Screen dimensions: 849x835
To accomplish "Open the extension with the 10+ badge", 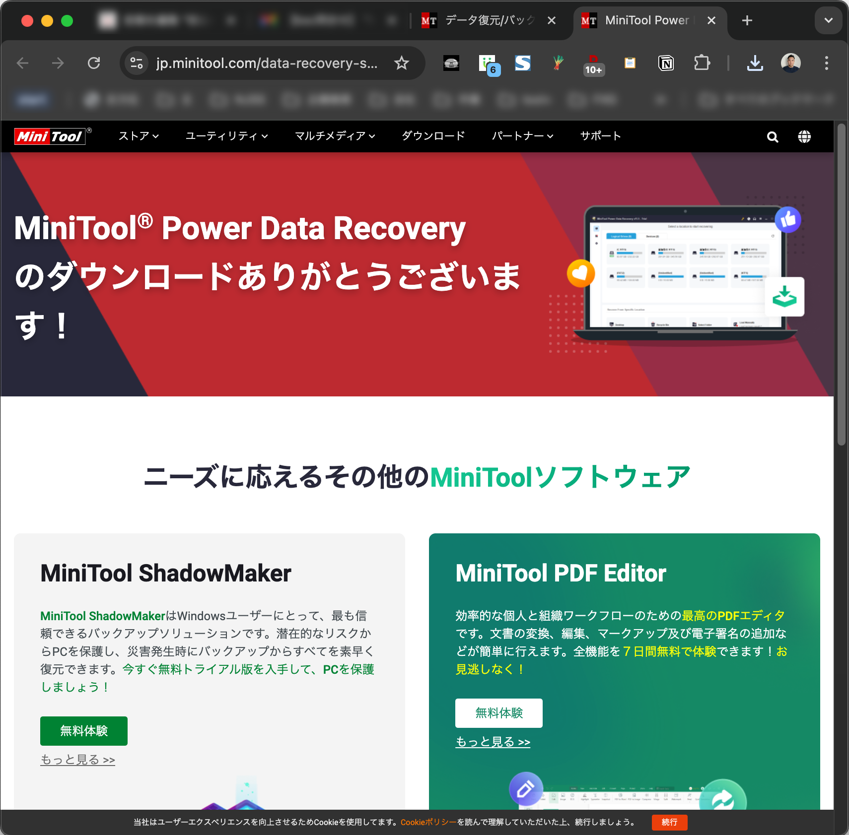I will click(593, 64).
